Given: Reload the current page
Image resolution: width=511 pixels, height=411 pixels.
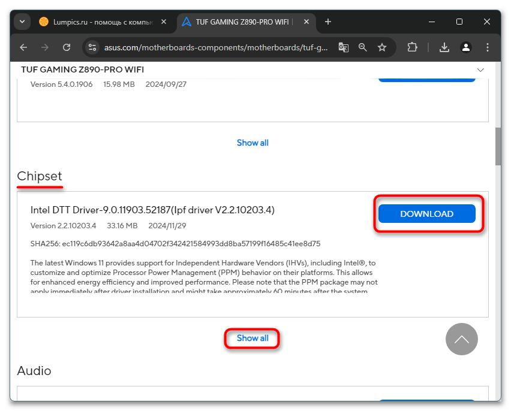Looking at the screenshot, I should click(67, 47).
